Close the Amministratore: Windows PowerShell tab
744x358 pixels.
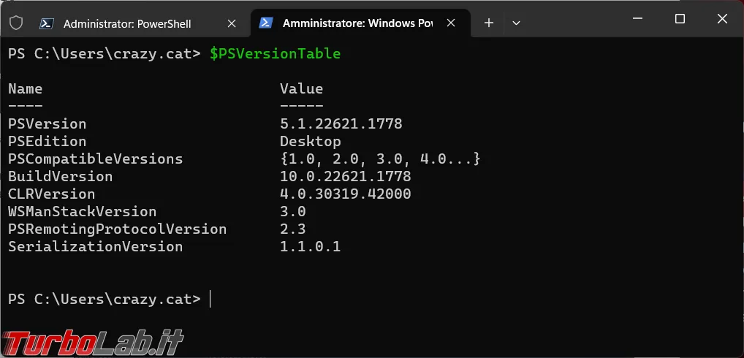[x=451, y=23]
